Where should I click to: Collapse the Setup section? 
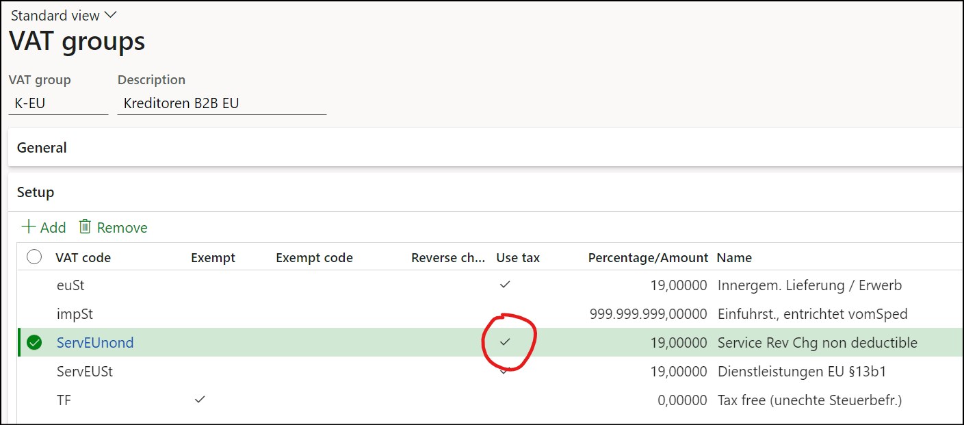pos(35,192)
